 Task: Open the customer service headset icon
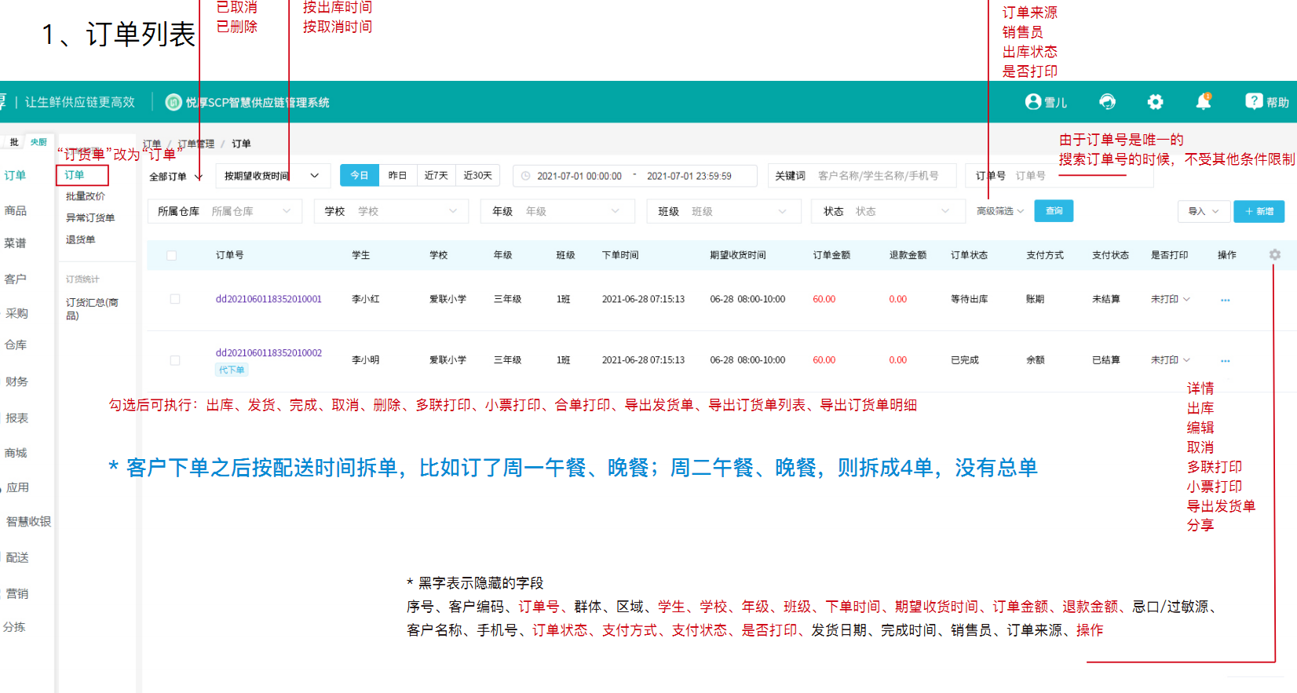1107,102
